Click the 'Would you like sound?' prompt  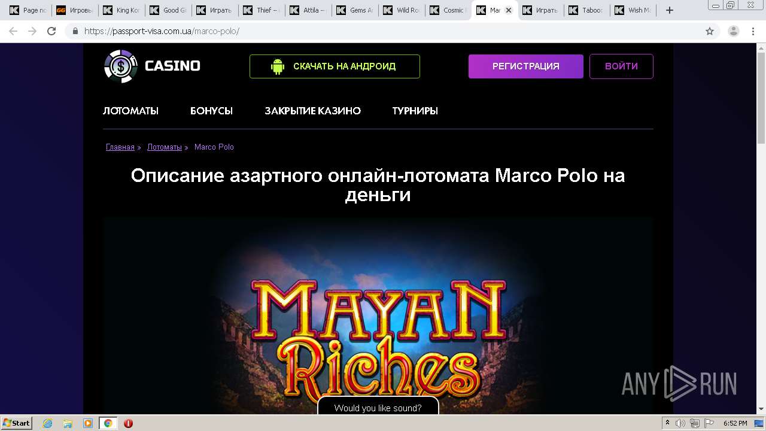(x=378, y=407)
